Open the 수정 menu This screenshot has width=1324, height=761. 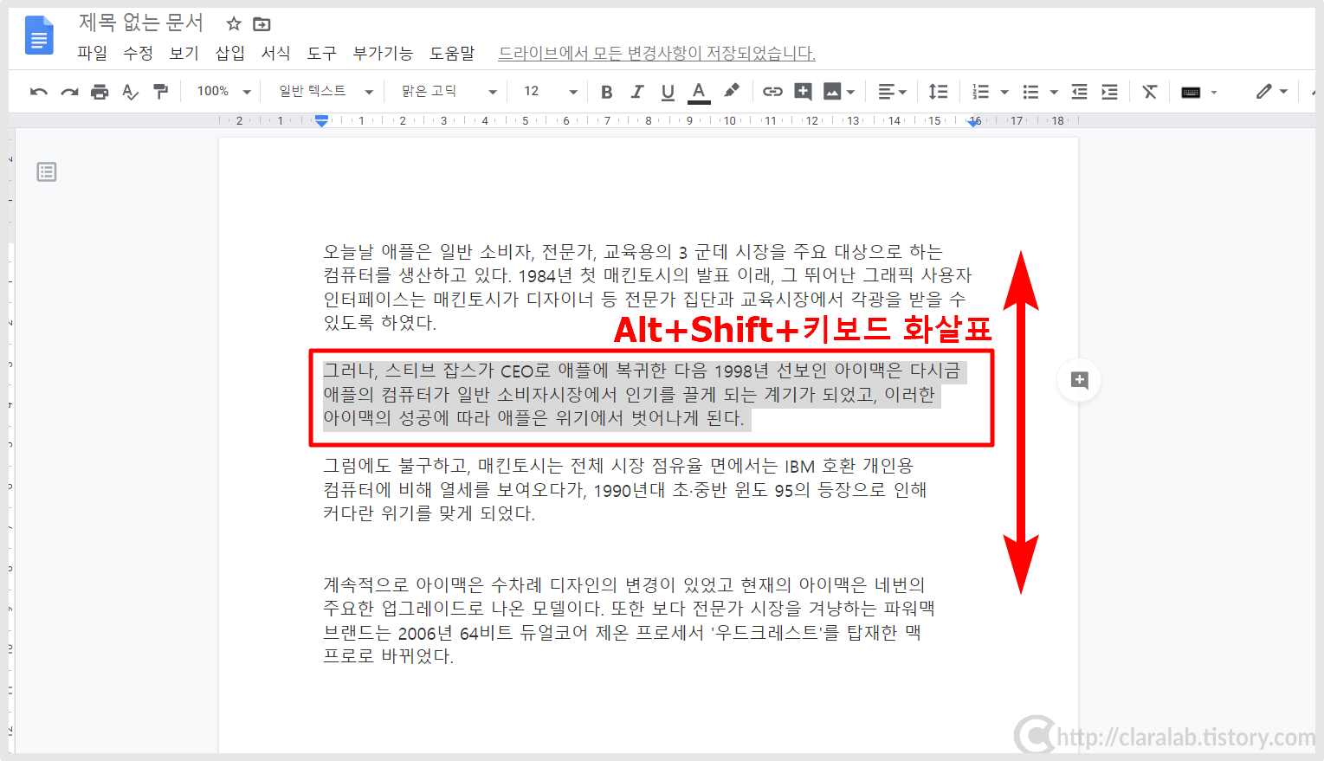point(139,53)
